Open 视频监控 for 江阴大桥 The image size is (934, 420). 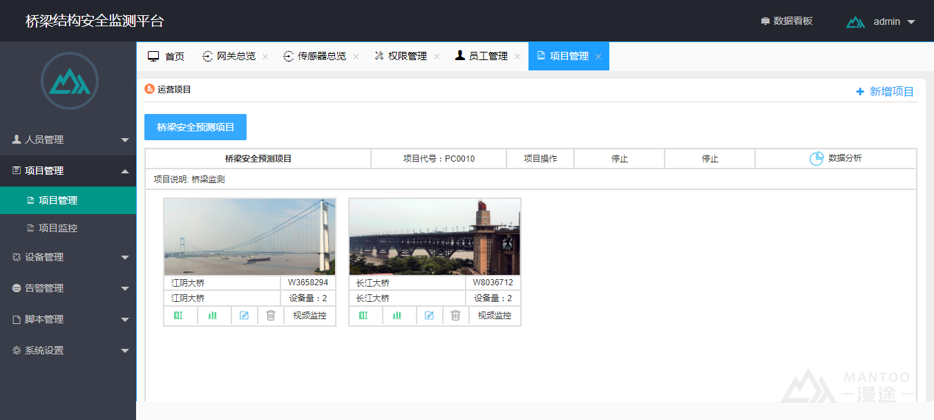coord(309,316)
